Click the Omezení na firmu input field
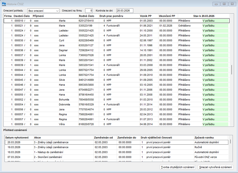This screenshot has height=173, width=238. click(89, 11)
